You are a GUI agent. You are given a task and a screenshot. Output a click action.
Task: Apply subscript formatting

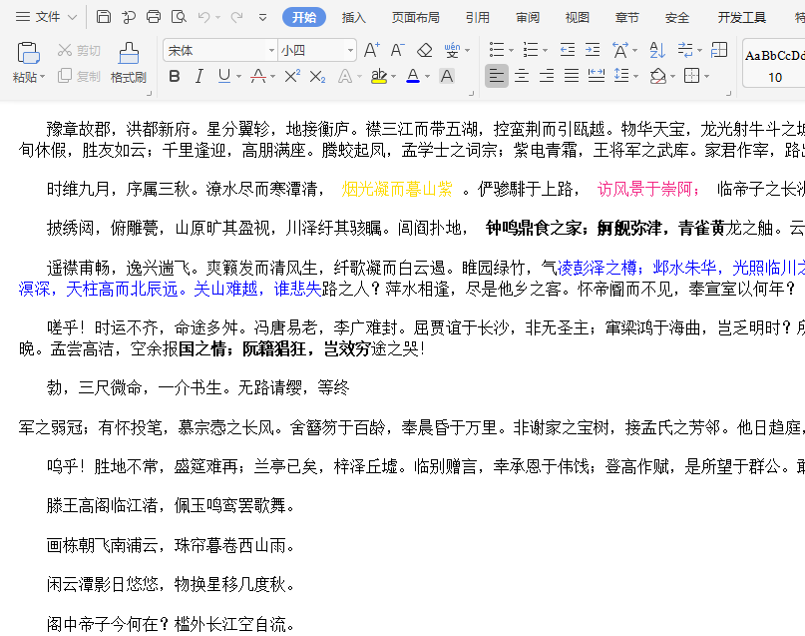(x=319, y=77)
